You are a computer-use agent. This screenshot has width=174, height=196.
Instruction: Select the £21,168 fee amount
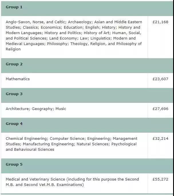pyautogui.click(x=160, y=22)
